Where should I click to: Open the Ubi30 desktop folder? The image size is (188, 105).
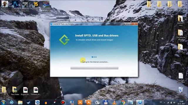point(180,48)
